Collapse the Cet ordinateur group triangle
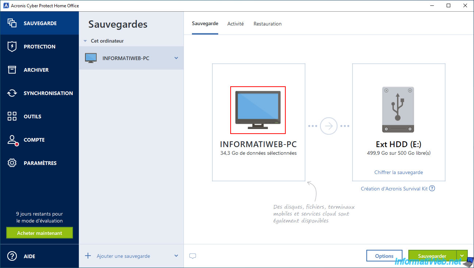 point(85,41)
